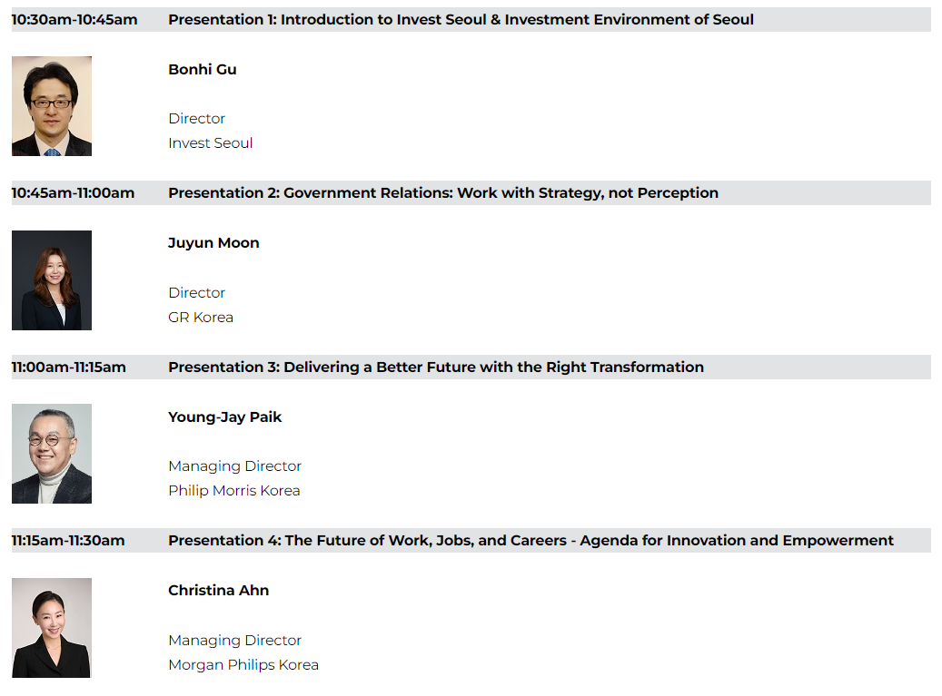Viewport: 942px width, 696px height.
Task: Select Presentation 2 Government Relations heading
Action: click(x=443, y=193)
